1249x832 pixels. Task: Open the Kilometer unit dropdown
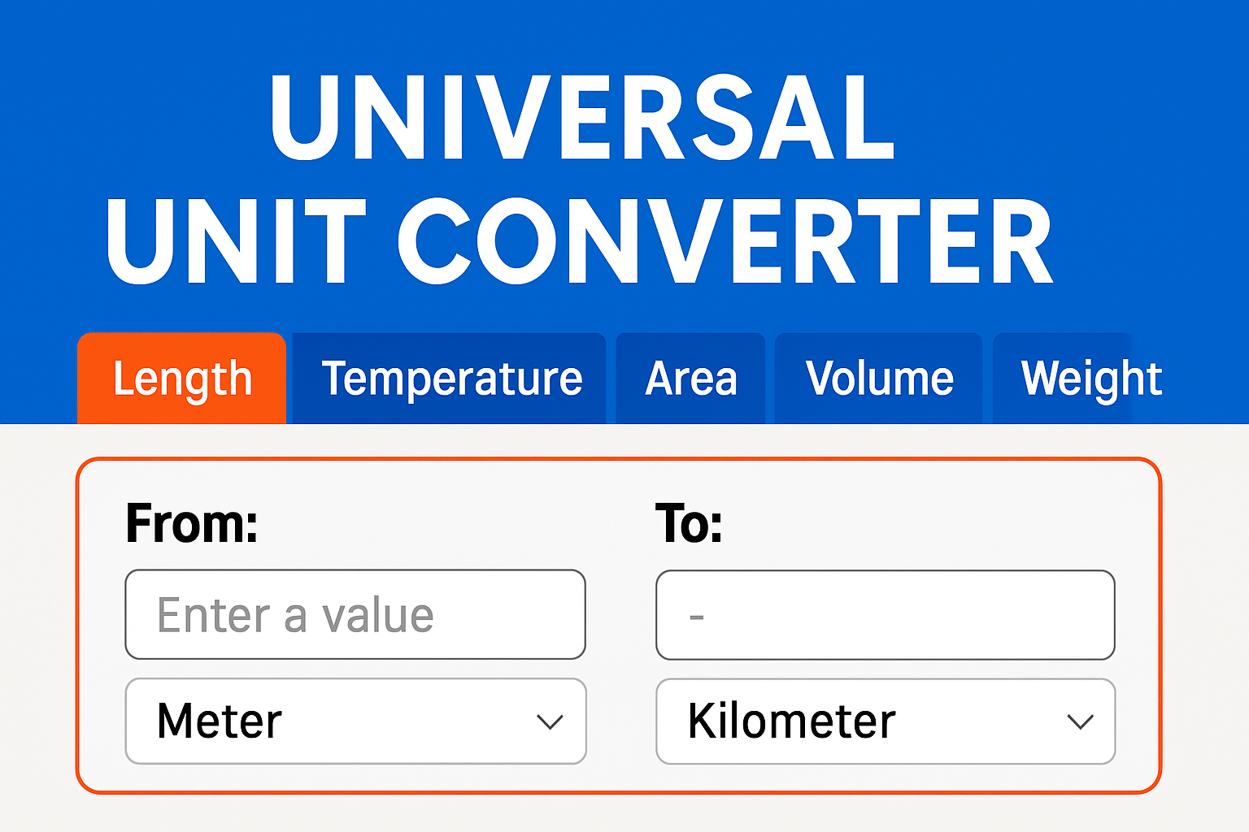(x=885, y=721)
